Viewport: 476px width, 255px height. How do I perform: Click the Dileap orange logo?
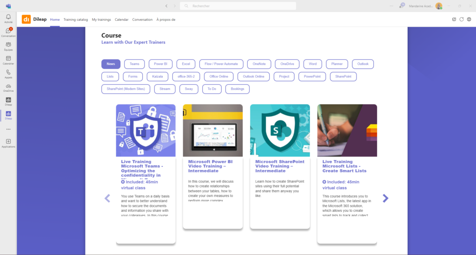[26, 19]
